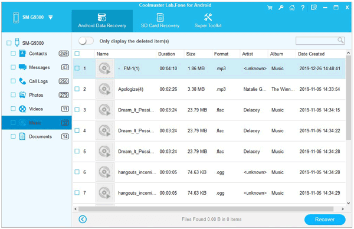Open the Super Toolkit tab
This screenshot has width=354, height=229.
coord(208,21)
